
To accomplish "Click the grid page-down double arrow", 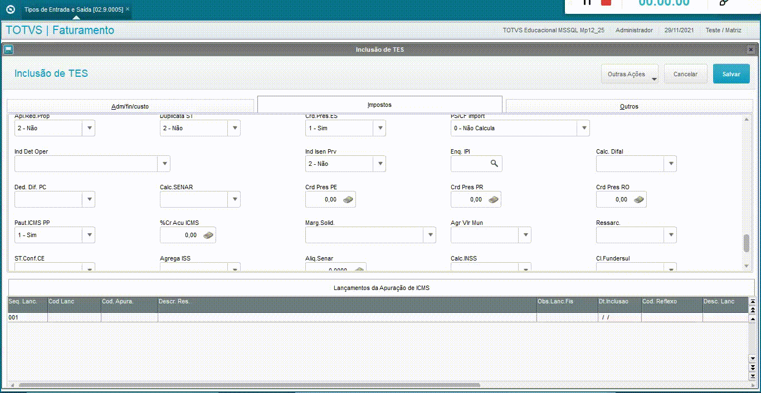I will (x=753, y=367).
